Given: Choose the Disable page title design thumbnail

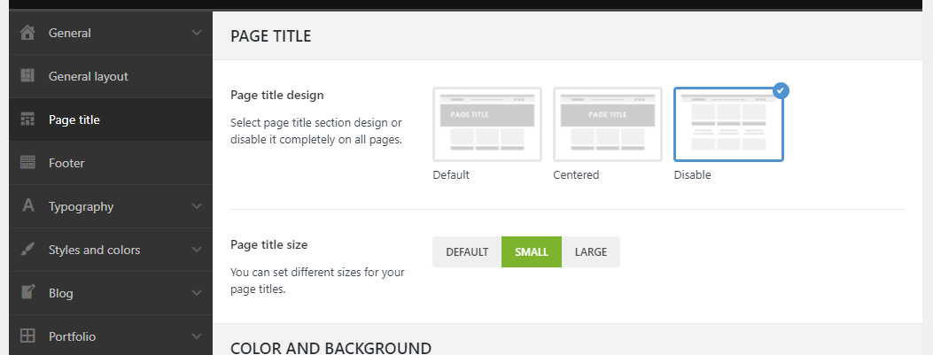Looking at the screenshot, I should (x=728, y=124).
